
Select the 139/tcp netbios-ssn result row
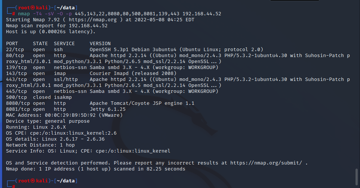pos(112,67)
